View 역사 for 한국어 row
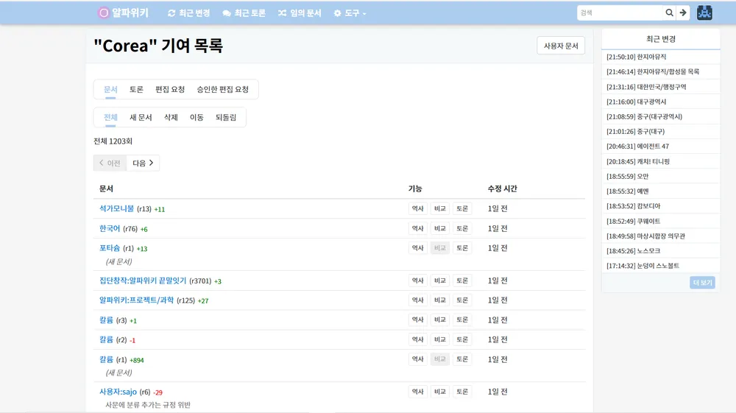This screenshot has height=413, width=736. pos(418,228)
